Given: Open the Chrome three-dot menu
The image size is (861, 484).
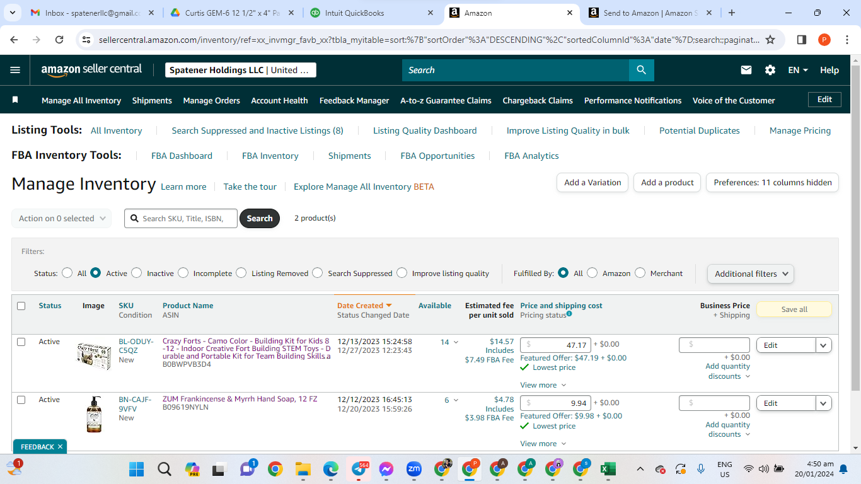Looking at the screenshot, I should 847,40.
